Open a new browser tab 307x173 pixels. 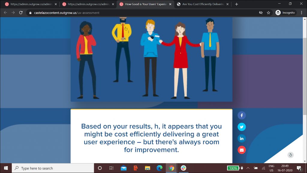[237, 4]
